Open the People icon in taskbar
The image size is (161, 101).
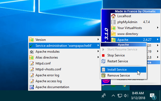click(104, 96)
